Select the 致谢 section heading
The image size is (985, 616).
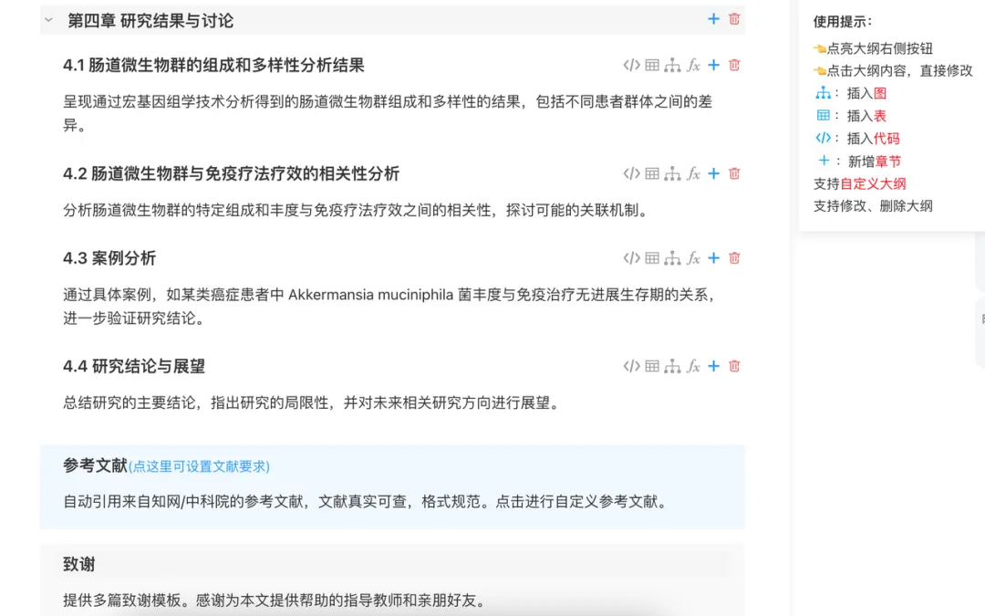pos(79,565)
